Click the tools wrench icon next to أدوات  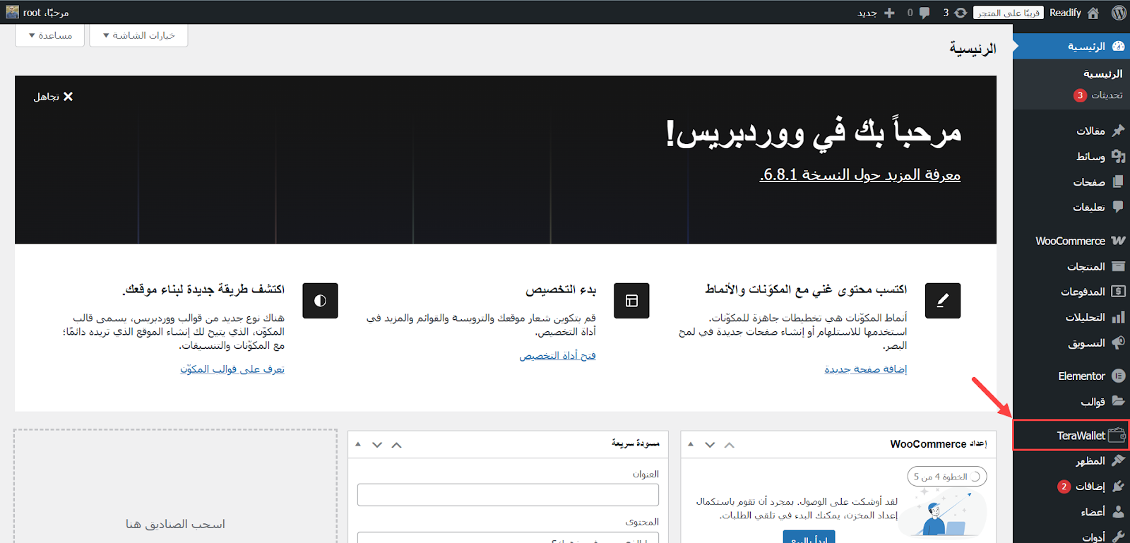pos(1118,537)
